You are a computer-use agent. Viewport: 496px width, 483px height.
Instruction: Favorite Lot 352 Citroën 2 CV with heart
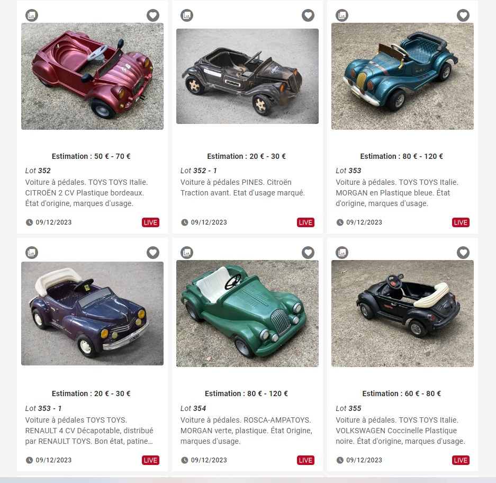153,15
